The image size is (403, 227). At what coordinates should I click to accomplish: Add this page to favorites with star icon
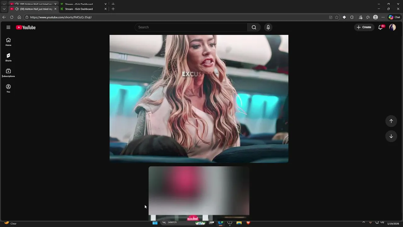click(x=337, y=17)
